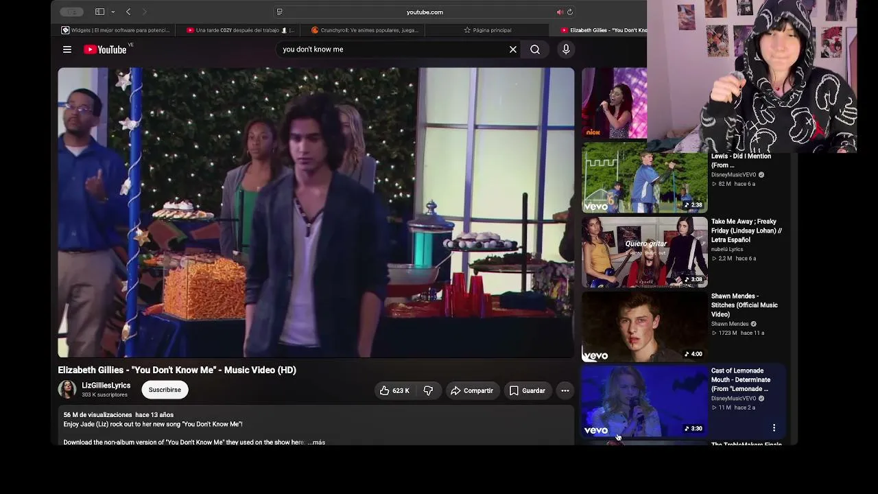
Task: Open 'Take Me Away ; Freaky Friday' title
Action: (746, 231)
